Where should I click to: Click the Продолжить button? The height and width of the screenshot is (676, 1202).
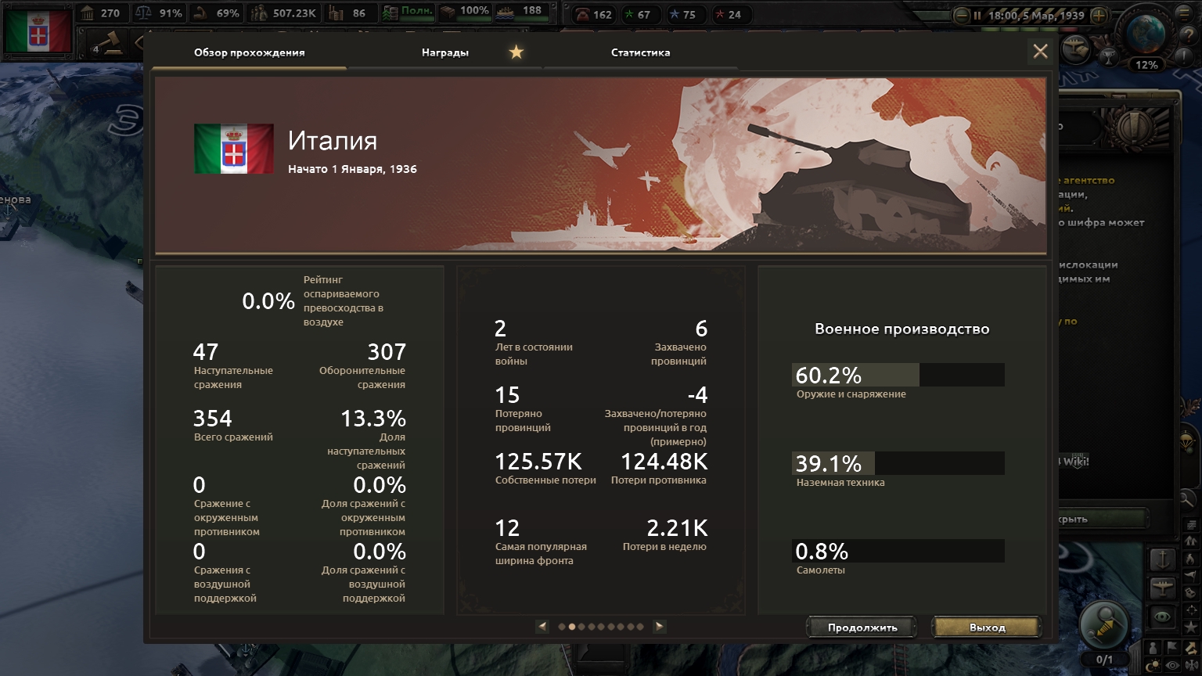pos(862,627)
